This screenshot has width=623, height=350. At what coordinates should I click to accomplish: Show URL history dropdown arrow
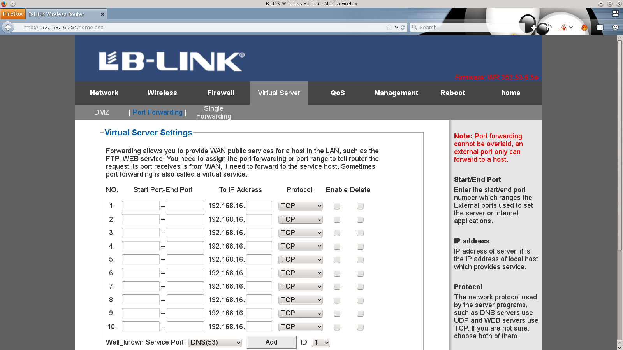tap(396, 27)
